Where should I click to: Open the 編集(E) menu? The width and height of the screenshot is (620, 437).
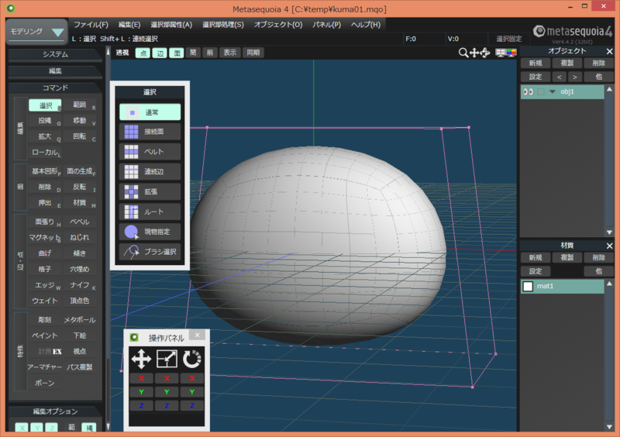(129, 25)
